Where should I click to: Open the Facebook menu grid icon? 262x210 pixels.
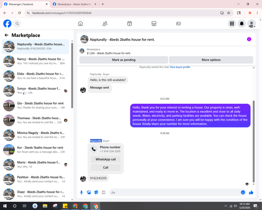click(x=232, y=24)
